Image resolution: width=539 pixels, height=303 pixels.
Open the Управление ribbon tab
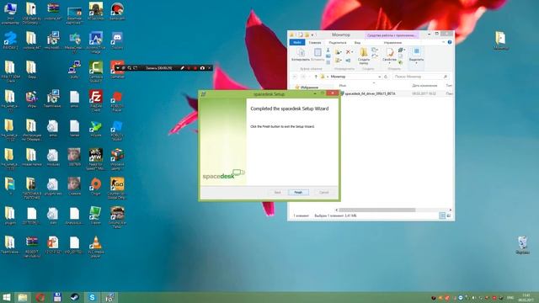pos(392,43)
